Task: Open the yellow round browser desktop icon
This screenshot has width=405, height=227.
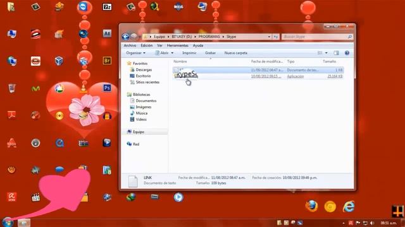Action: pyautogui.click(x=330, y=206)
